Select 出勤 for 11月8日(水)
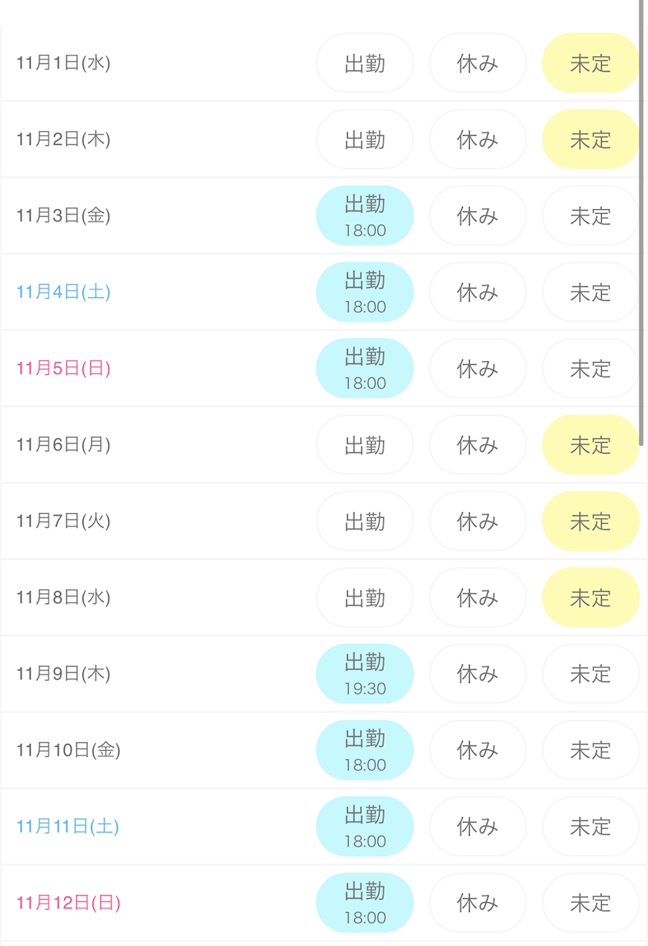The width and height of the screenshot is (648, 946). [365, 598]
